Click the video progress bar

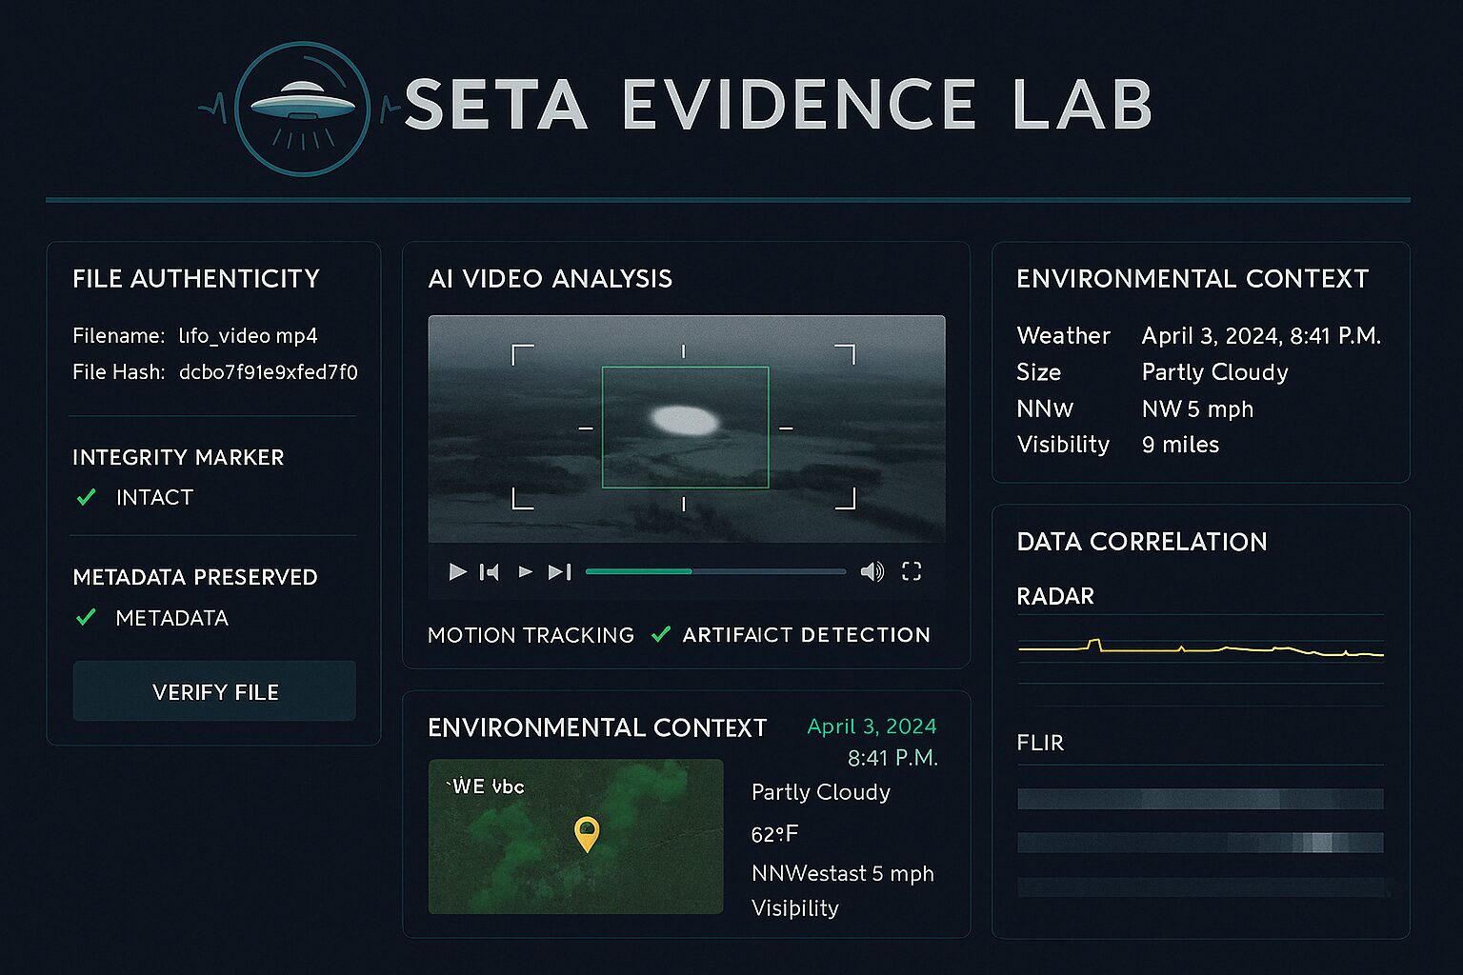pos(715,571)
